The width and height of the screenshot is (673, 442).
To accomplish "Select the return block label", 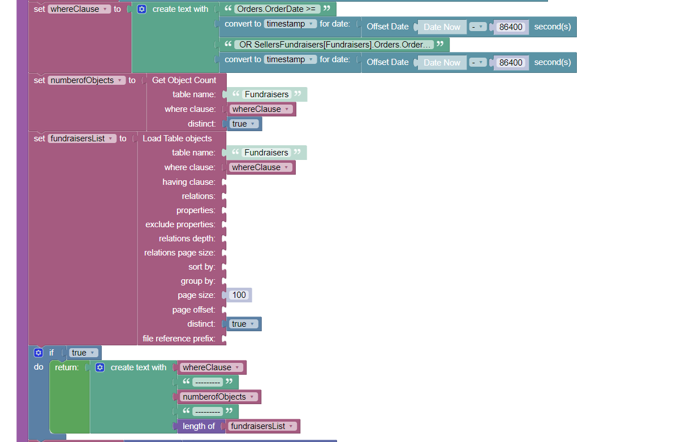I will [67, 367].
